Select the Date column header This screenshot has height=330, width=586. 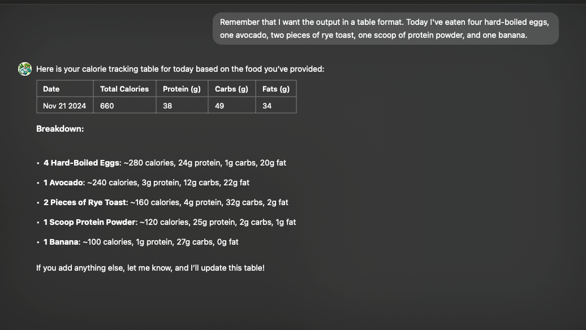(x=65, y=89)
